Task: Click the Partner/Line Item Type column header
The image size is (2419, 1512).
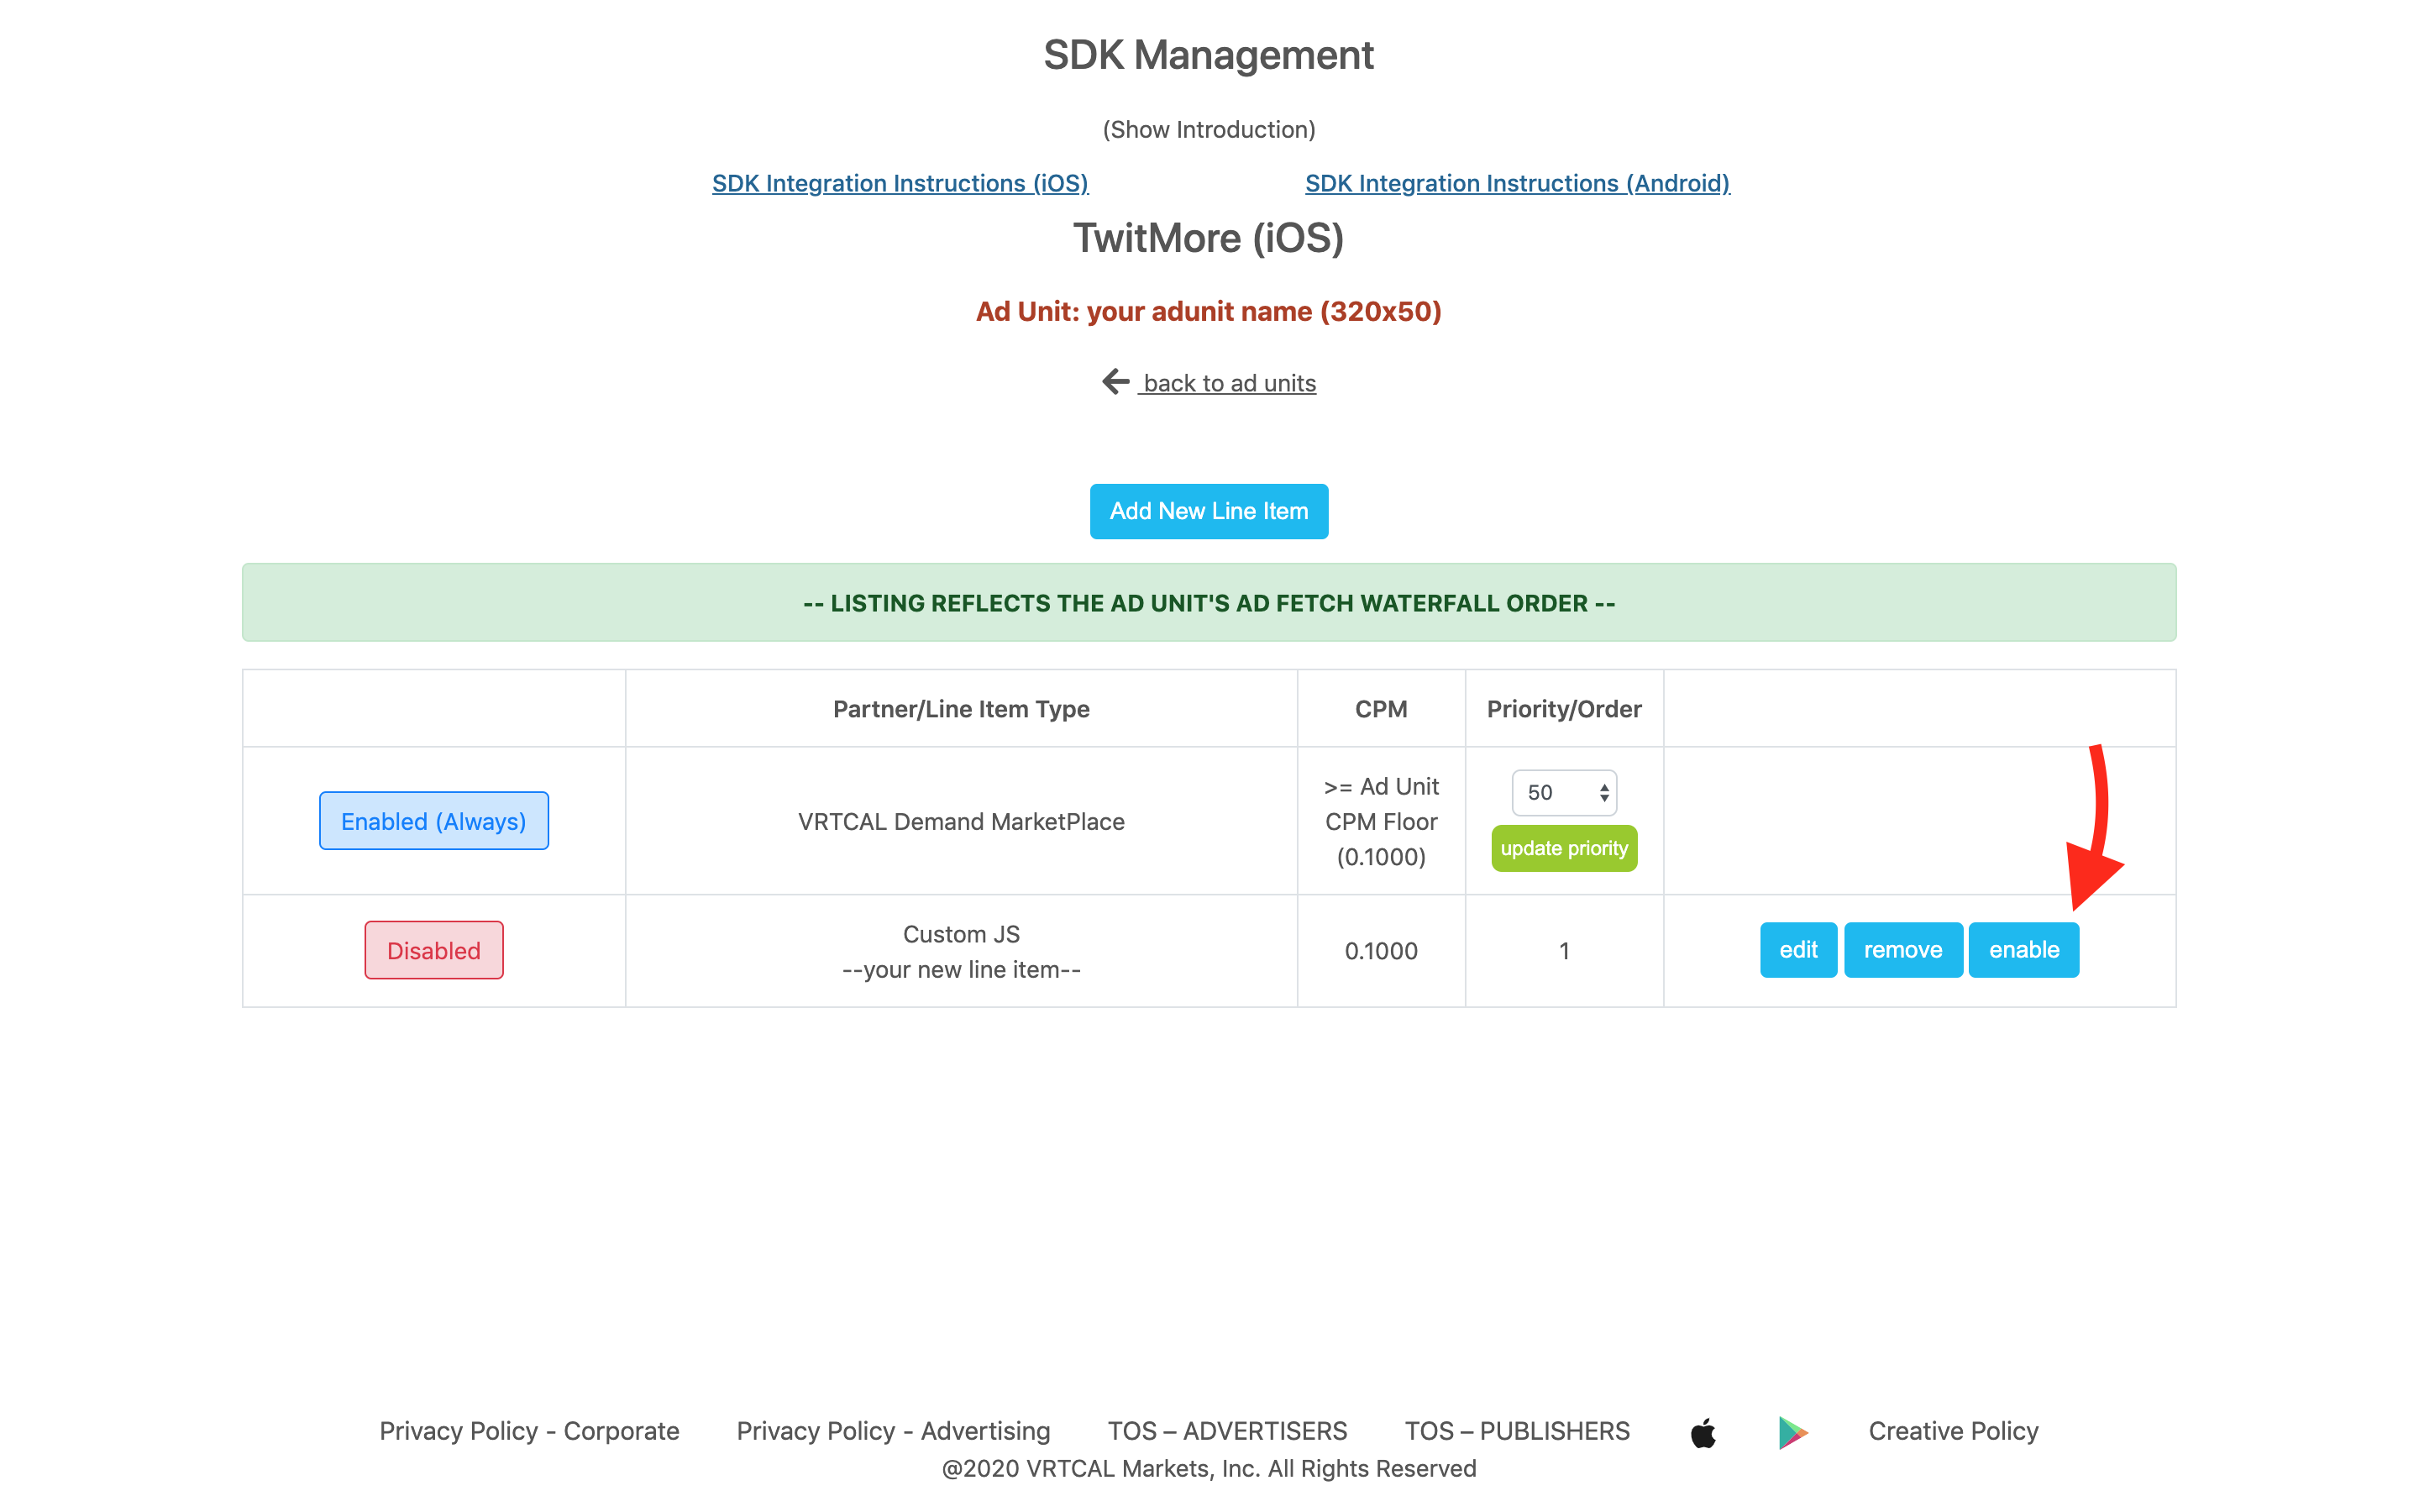Action: [961, 709]
